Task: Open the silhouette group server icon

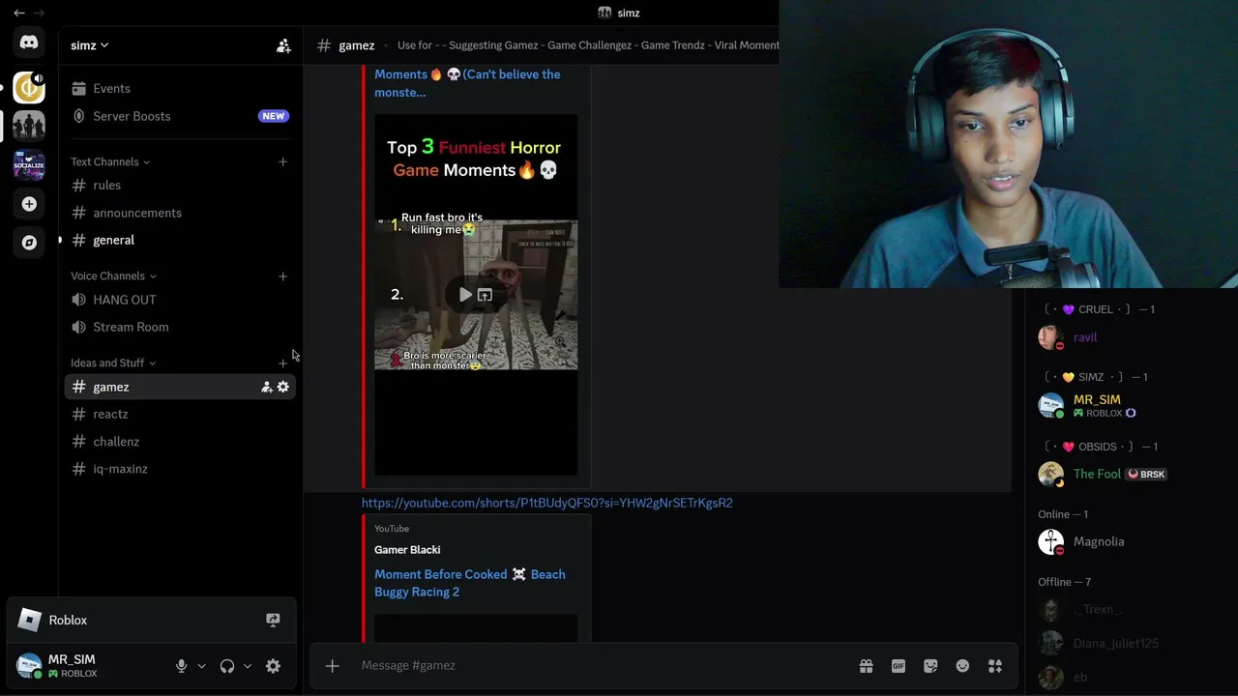Action: point(29,126)
